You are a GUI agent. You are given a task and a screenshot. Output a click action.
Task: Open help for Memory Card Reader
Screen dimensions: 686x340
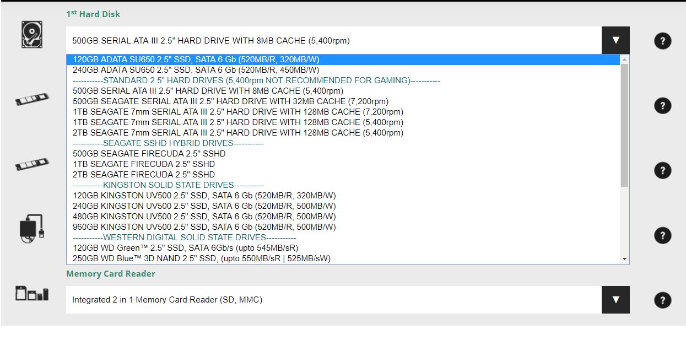[662, 300]
